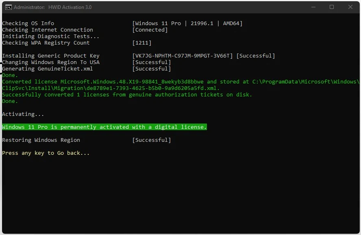Click '[Successful]' on Restoring Windows Region row
The image size is (361, 235).
coord(152,140)
